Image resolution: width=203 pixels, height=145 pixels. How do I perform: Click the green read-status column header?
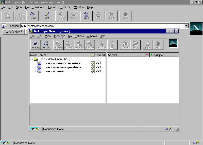[151, 55]
